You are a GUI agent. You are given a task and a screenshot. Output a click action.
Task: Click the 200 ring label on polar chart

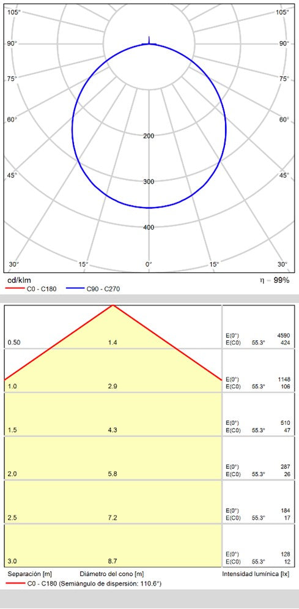pos(149,135)
